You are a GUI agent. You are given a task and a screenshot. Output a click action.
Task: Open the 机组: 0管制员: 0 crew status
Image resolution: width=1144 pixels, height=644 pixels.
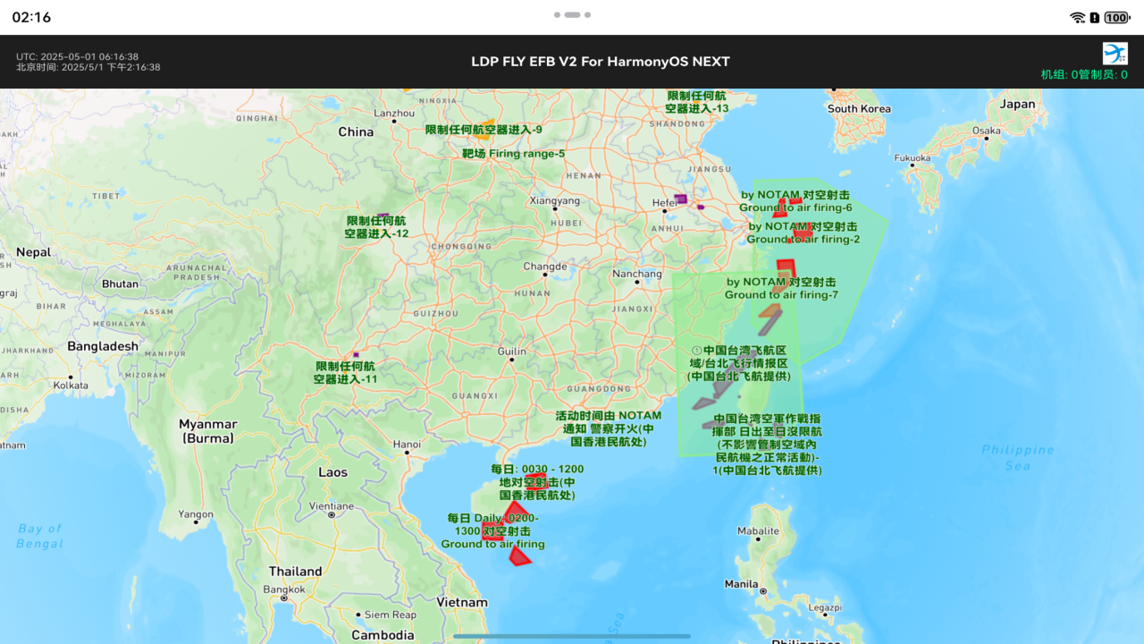pos(1083,74)
